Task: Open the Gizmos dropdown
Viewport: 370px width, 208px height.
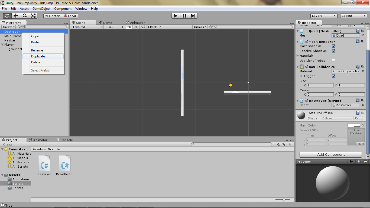Action: tap(200, 27)
